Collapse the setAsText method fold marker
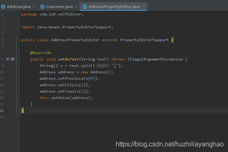 coord(19,59)
